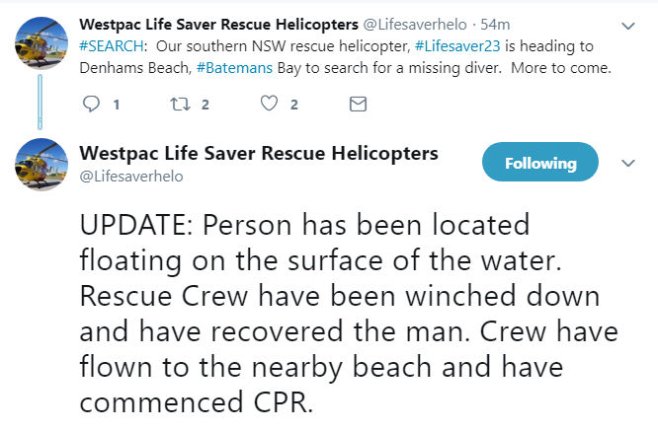Expand the chevron menu beside the Following button
The image size is (658, 431).
[x=626, y=163]
